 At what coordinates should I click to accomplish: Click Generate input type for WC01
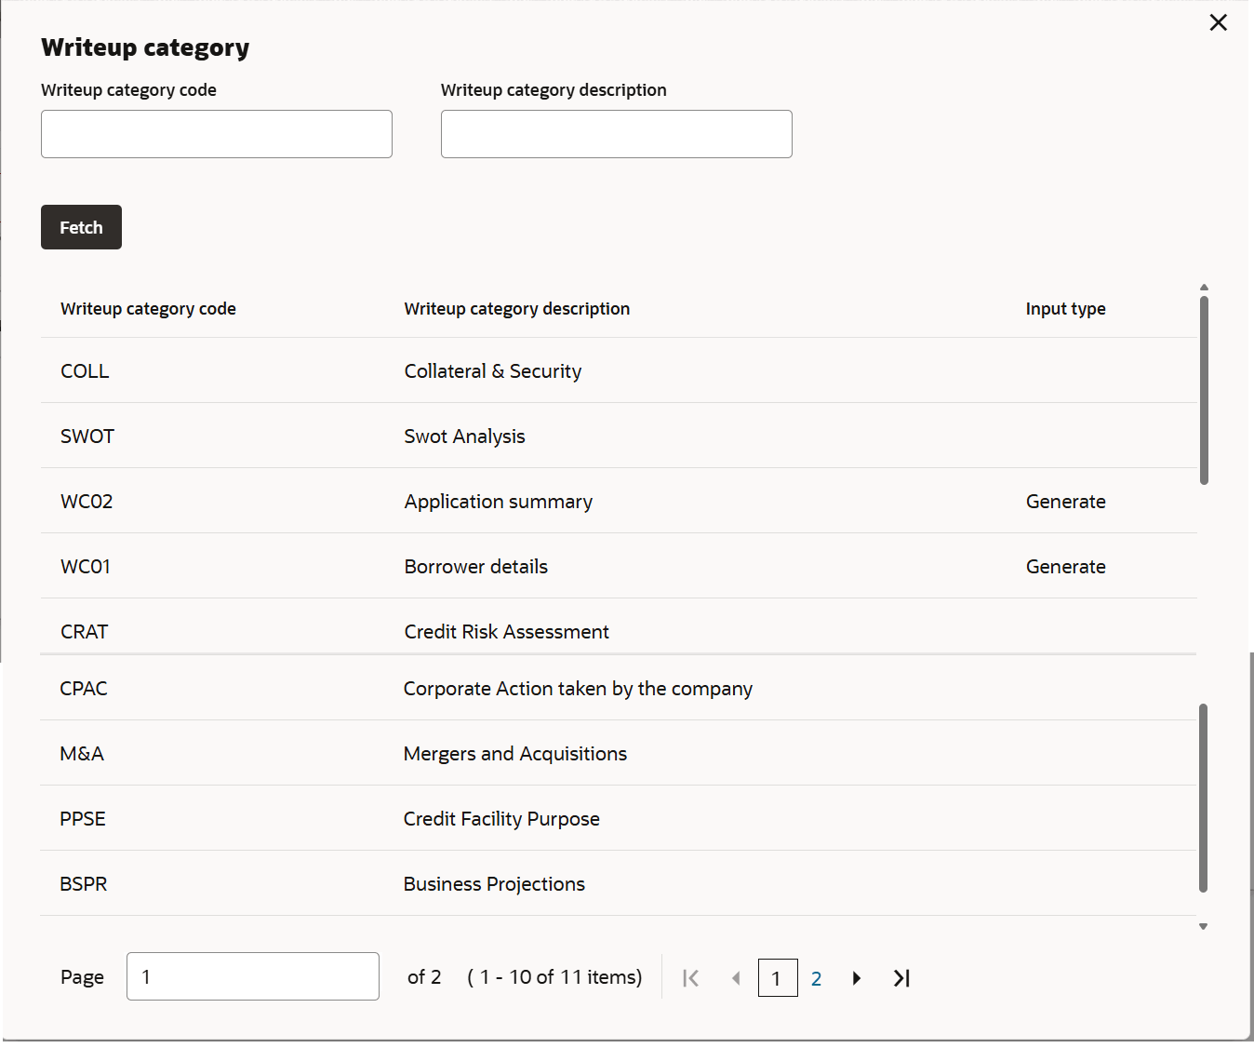(x=1066, y=567)
